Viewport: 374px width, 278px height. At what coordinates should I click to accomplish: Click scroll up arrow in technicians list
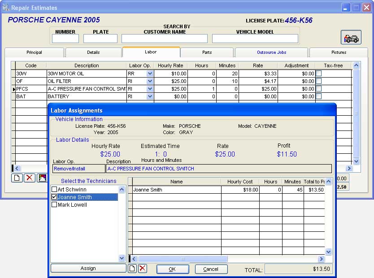pos(122,189)
